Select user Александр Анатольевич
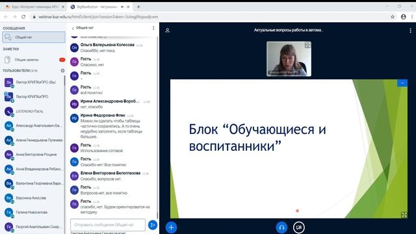416x234 pixels. coord(32,125)
